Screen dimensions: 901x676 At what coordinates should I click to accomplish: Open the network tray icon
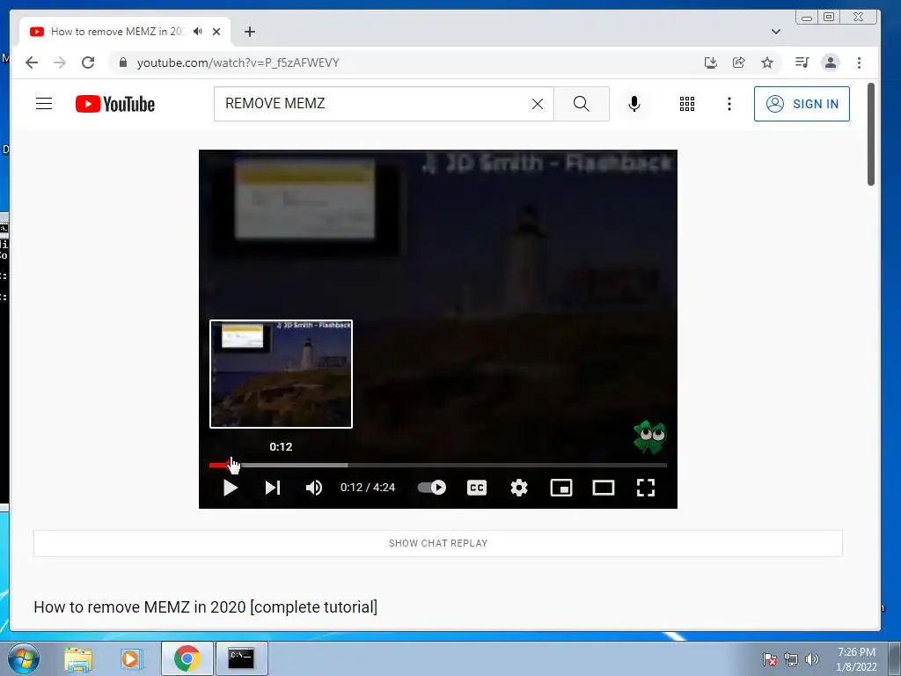click(791, 659)
